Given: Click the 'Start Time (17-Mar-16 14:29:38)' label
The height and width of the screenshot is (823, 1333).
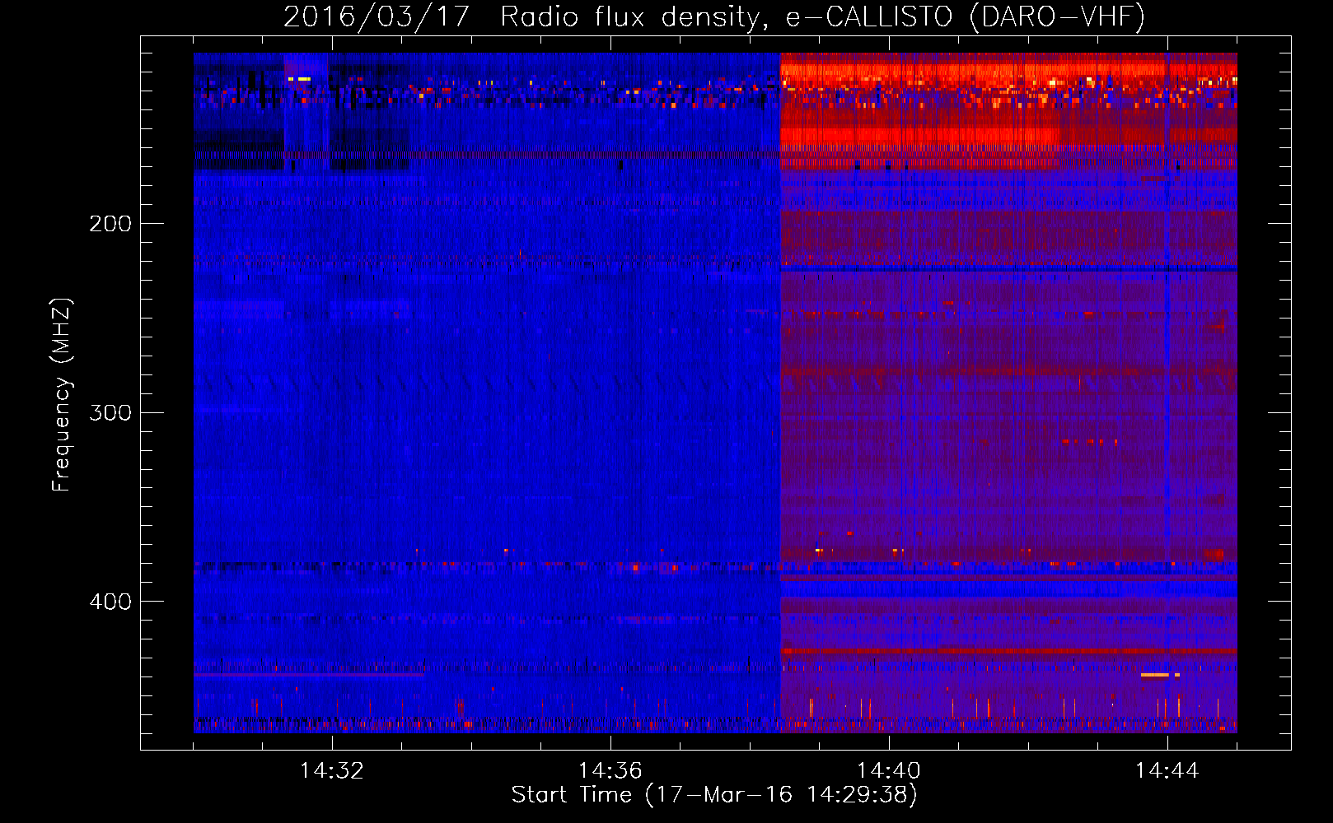Looking at the screenshot, I should (714, 795).
